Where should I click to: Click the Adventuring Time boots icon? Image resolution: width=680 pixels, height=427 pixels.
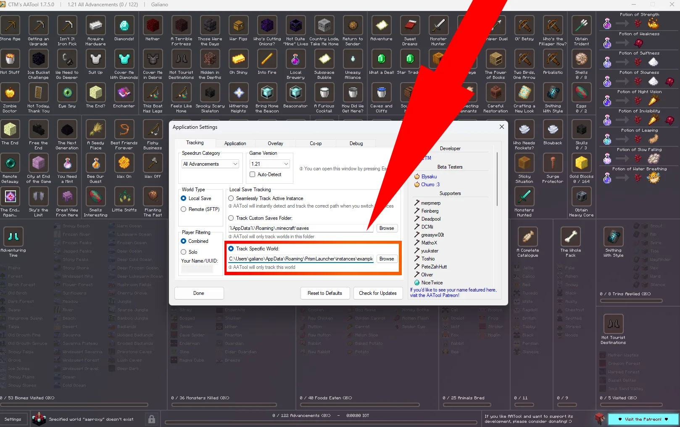pyautogui.click(x=13, y=237)
